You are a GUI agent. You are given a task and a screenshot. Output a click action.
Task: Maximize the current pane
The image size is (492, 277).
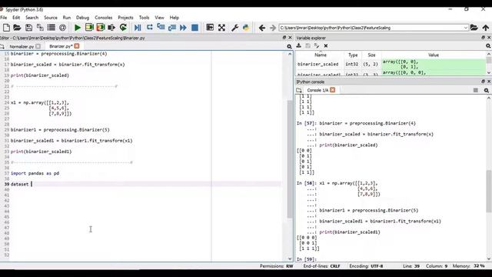(x=210, y=28)
